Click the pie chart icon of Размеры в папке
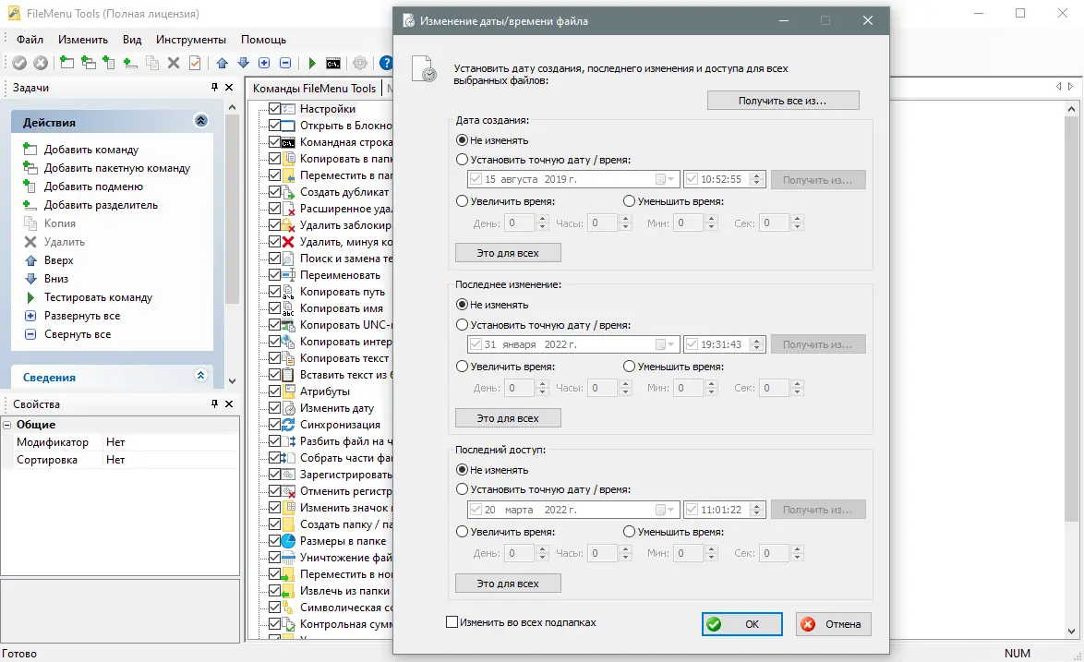This screenshot has height=662, width=1084. (x=289, y=540)
